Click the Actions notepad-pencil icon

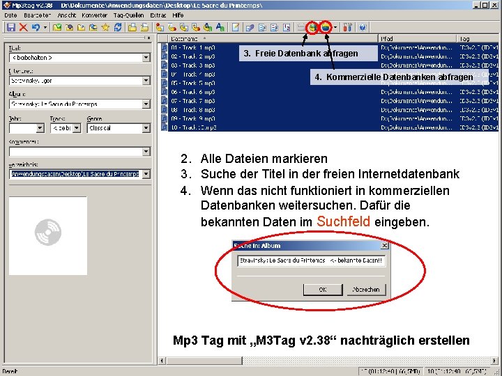pos(236,27)
